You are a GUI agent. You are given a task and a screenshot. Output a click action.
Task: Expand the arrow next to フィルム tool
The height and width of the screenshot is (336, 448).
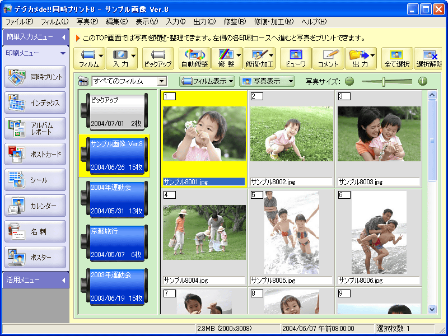101,55
